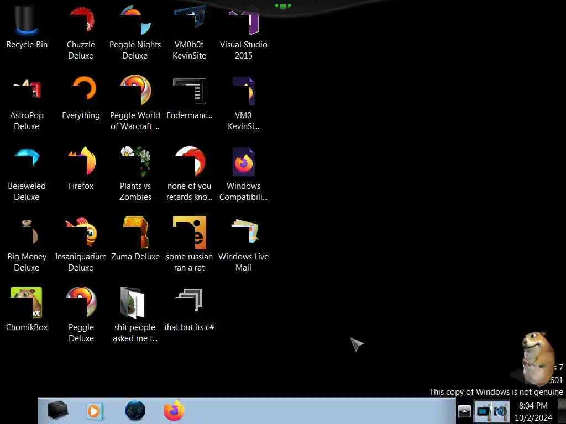Select the 'some russian ran a rat' icon
The height and width of the screenshot is (424, 566).
click(x=189, y=245)
